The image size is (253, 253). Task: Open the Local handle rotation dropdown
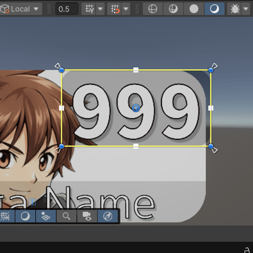click(20, 9)
